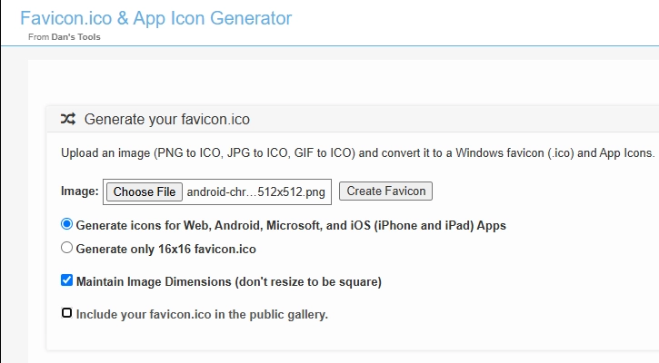
Task: Click the Generate icons for Web, Android label text
Action: tap(291, 225)
